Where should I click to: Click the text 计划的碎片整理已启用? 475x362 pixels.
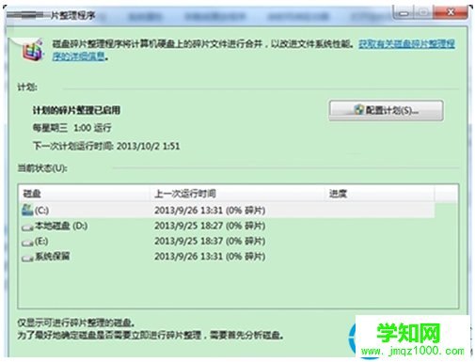click(x=76, y=110)
